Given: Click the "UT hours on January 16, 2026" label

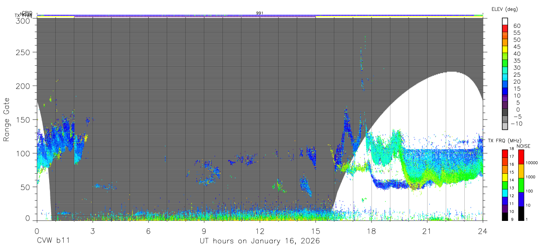Looking at the screenshot, I should (260, 241).
